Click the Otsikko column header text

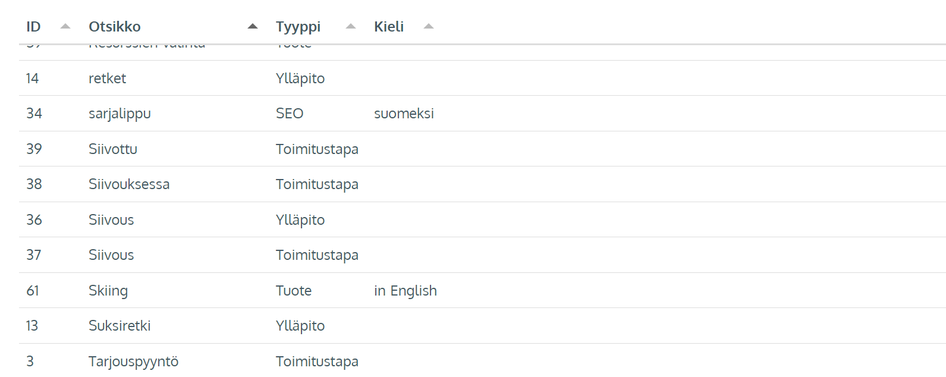(x=115, y=27)
